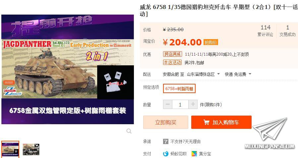Increase quantity with the plus button

(x=193, y=104)
